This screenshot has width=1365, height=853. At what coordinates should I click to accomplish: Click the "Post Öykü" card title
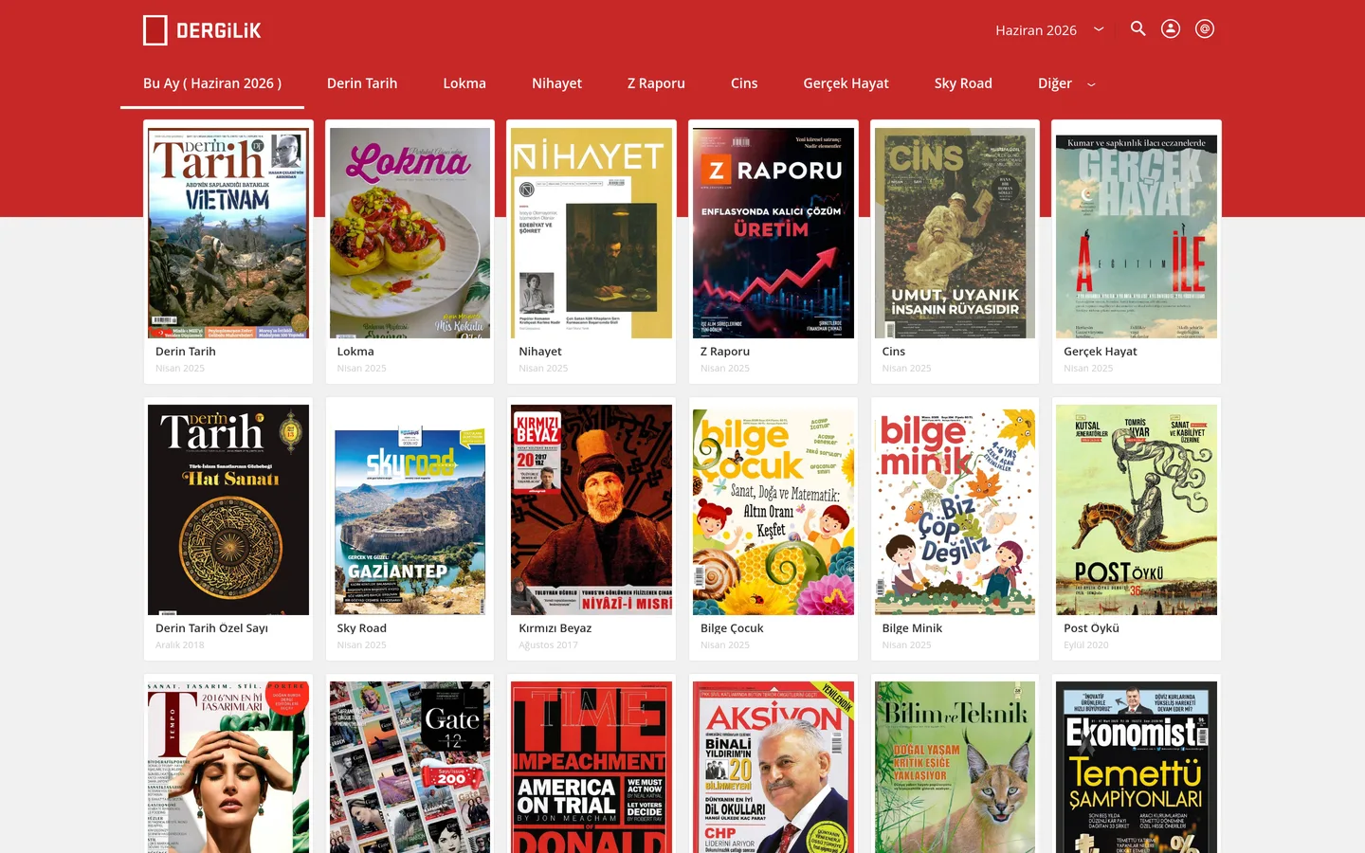click(x=1091, y=628)
